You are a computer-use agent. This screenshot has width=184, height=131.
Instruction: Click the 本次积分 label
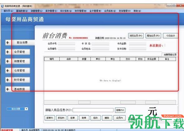point(156,46)
